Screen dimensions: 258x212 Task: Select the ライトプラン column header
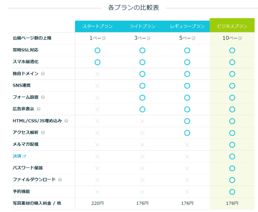tap(142, 26)
